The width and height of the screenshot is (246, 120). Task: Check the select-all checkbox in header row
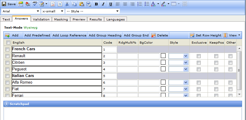tap(8, 42)
